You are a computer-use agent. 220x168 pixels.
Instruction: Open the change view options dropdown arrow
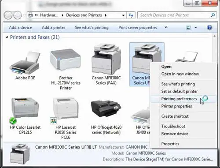pyautogui.click(x=196, y=27)
